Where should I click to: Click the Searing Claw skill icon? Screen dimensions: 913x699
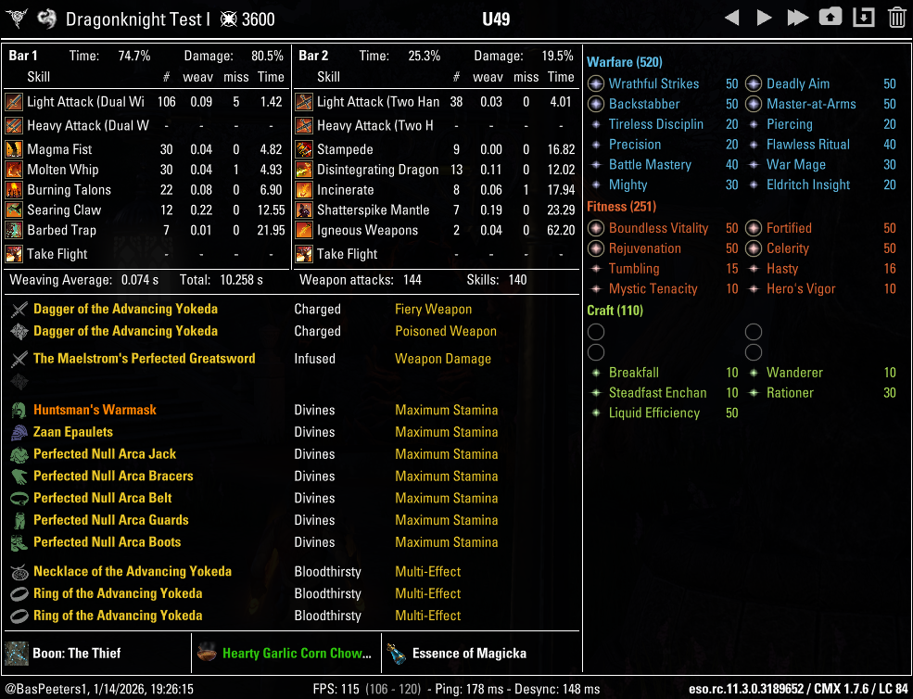[x=13, y=210]
